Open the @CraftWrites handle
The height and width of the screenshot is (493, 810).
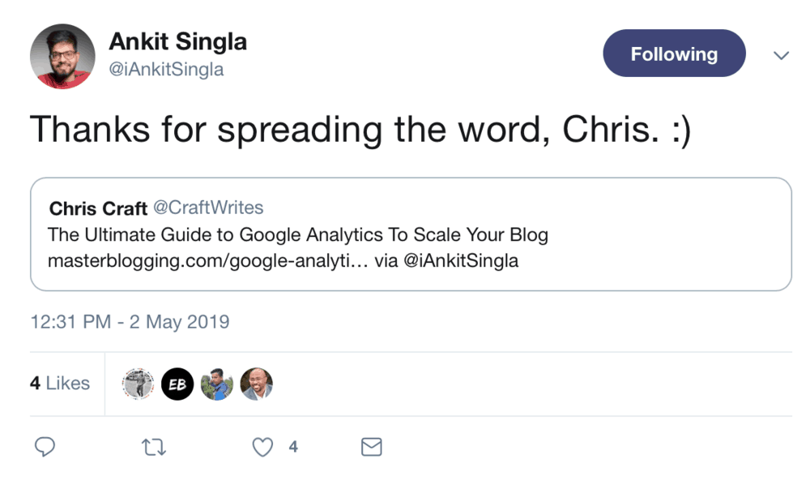coord(208,208)
